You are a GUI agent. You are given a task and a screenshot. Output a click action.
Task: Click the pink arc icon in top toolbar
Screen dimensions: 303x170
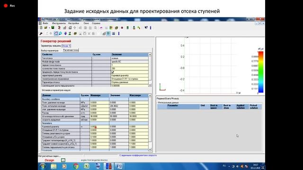tap(101, 28)
